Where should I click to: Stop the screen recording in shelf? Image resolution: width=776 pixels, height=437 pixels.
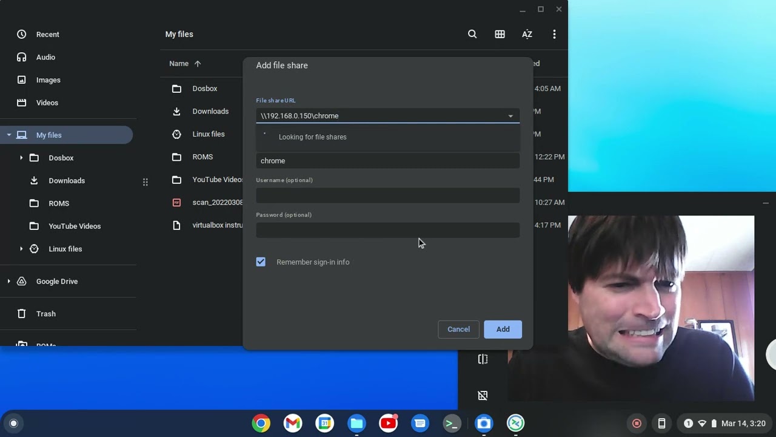[x=637, y=423]
